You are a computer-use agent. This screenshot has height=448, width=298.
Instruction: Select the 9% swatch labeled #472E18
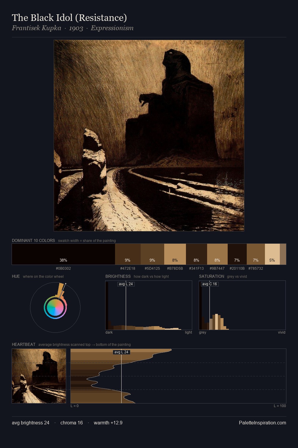[x=128, y=254]
